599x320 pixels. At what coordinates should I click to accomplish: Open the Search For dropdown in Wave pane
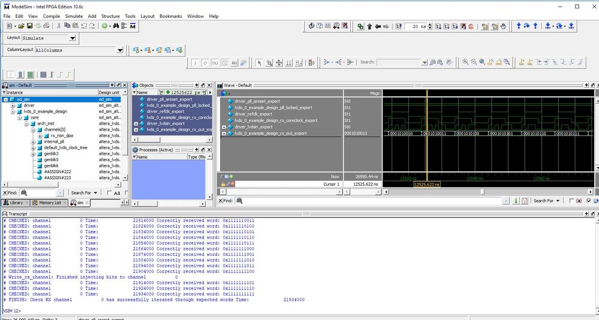point(546,201)
